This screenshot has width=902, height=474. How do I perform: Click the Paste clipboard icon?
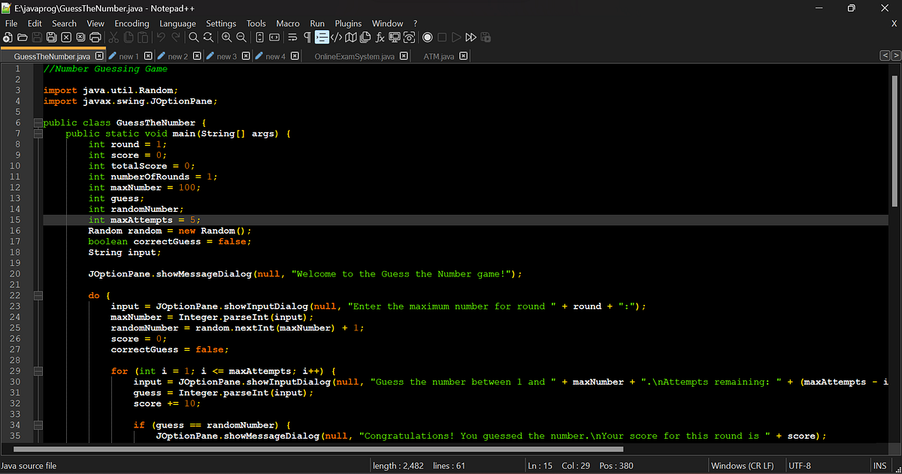143,37
